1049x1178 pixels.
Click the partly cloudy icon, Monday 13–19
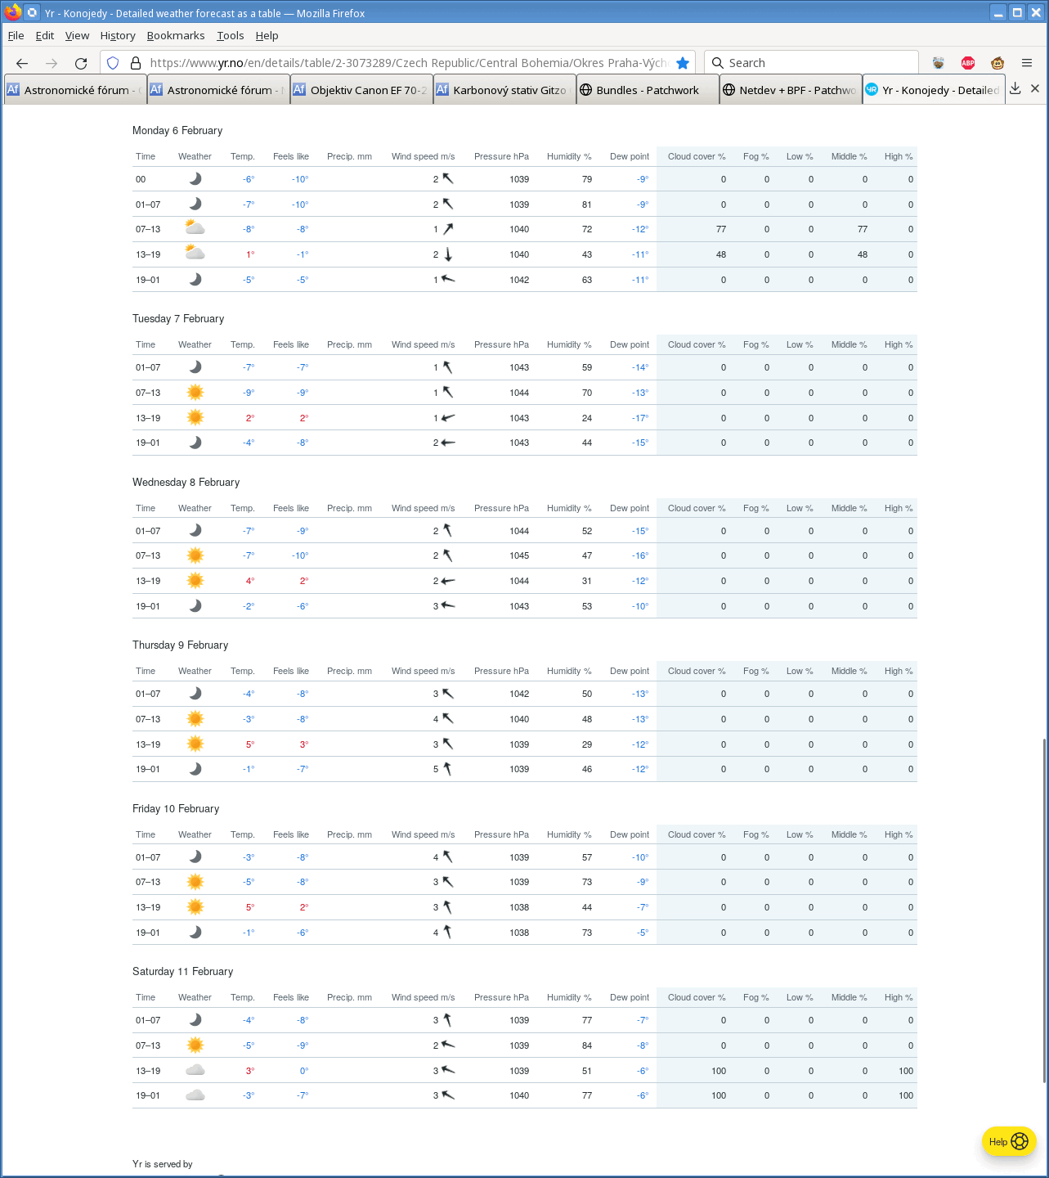(195, 254)
